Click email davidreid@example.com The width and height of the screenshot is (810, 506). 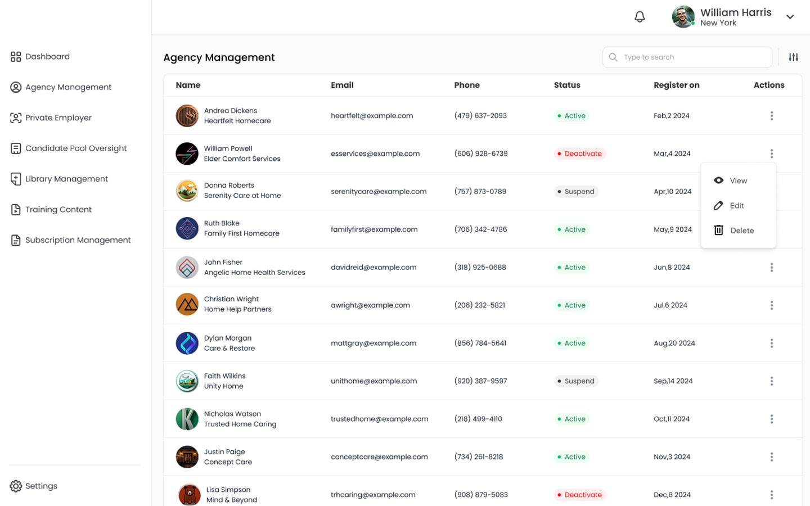tap(373, 268)
